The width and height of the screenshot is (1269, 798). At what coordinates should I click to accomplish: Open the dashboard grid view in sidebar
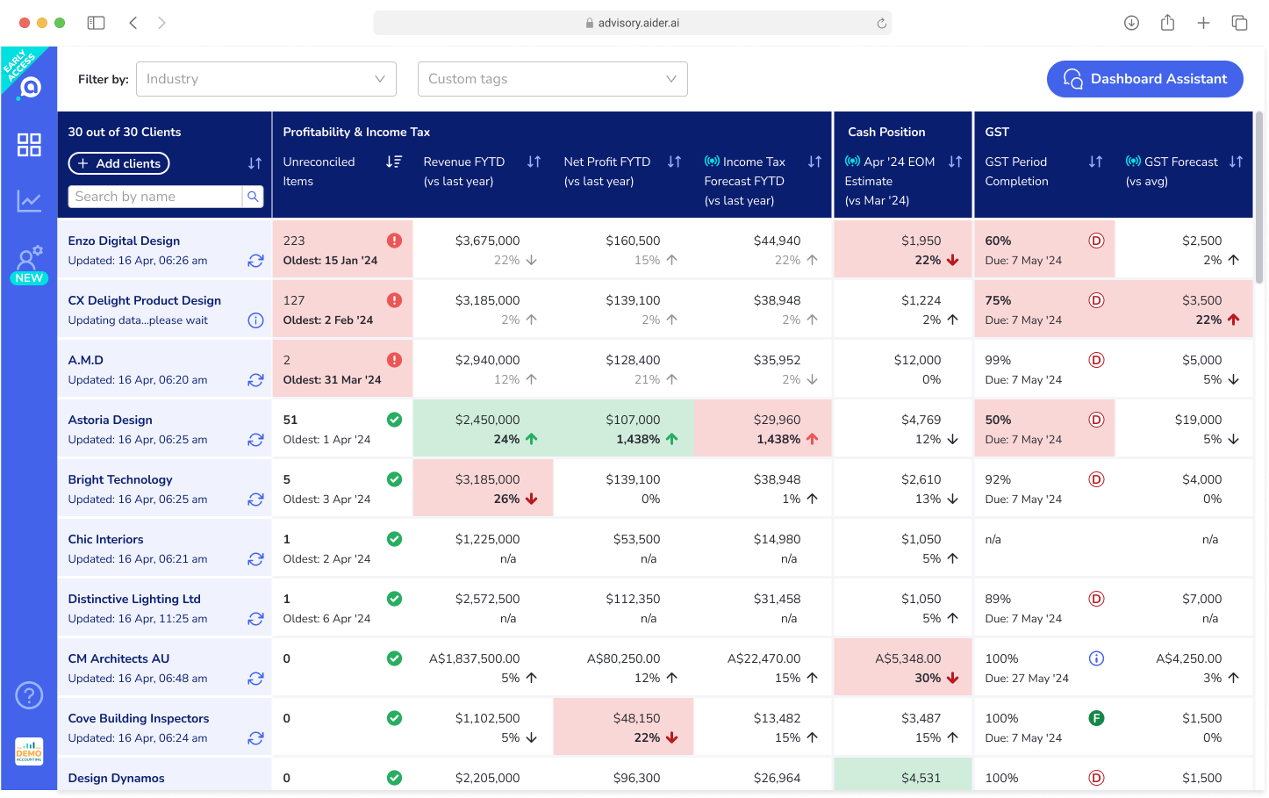click(x=29, y=145)
